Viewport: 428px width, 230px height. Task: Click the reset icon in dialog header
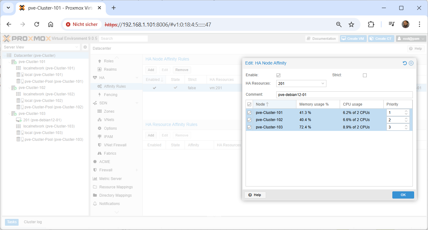click(x=404, y=63)
